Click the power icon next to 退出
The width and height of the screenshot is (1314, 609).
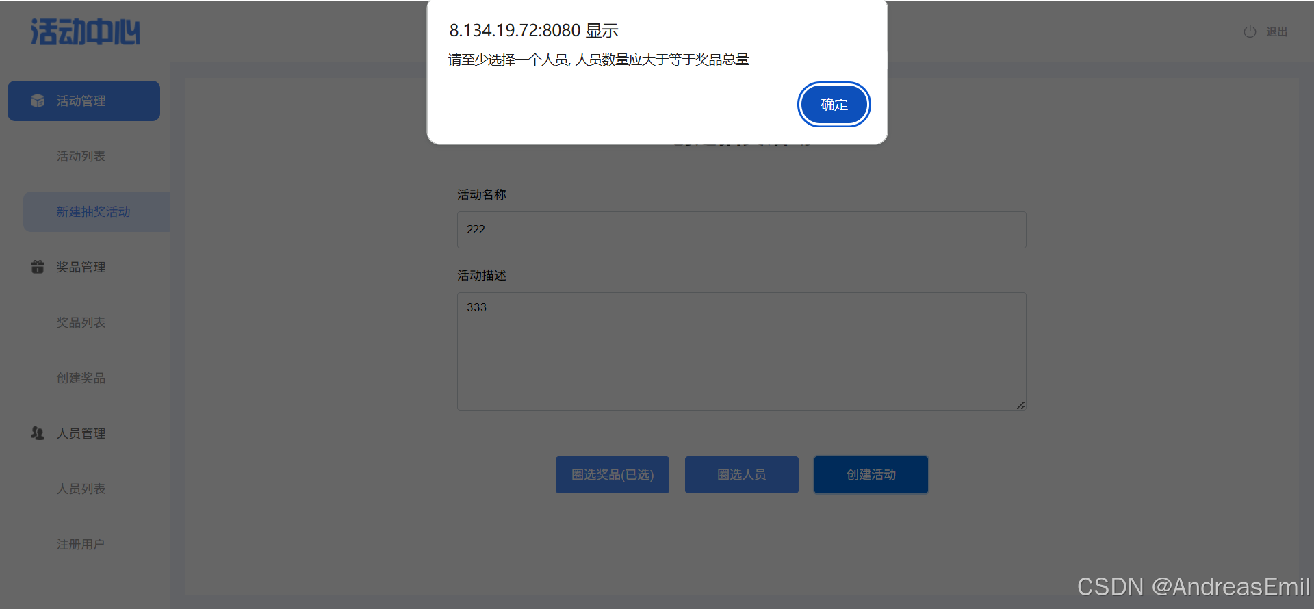[x=1250, y=32]
